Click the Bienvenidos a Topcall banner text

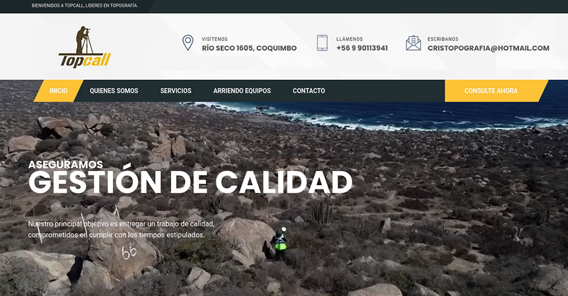[x=85, y=5]
